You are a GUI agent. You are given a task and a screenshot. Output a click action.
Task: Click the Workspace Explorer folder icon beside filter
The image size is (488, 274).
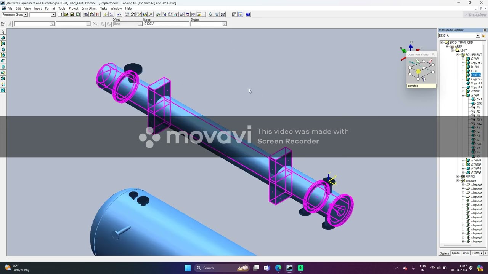pos(483,36)
